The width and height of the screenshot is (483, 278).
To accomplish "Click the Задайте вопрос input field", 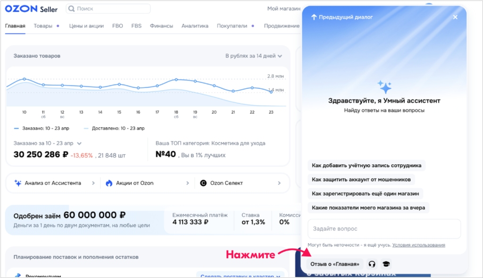I will pyautogui.click(x=384, y=229).
